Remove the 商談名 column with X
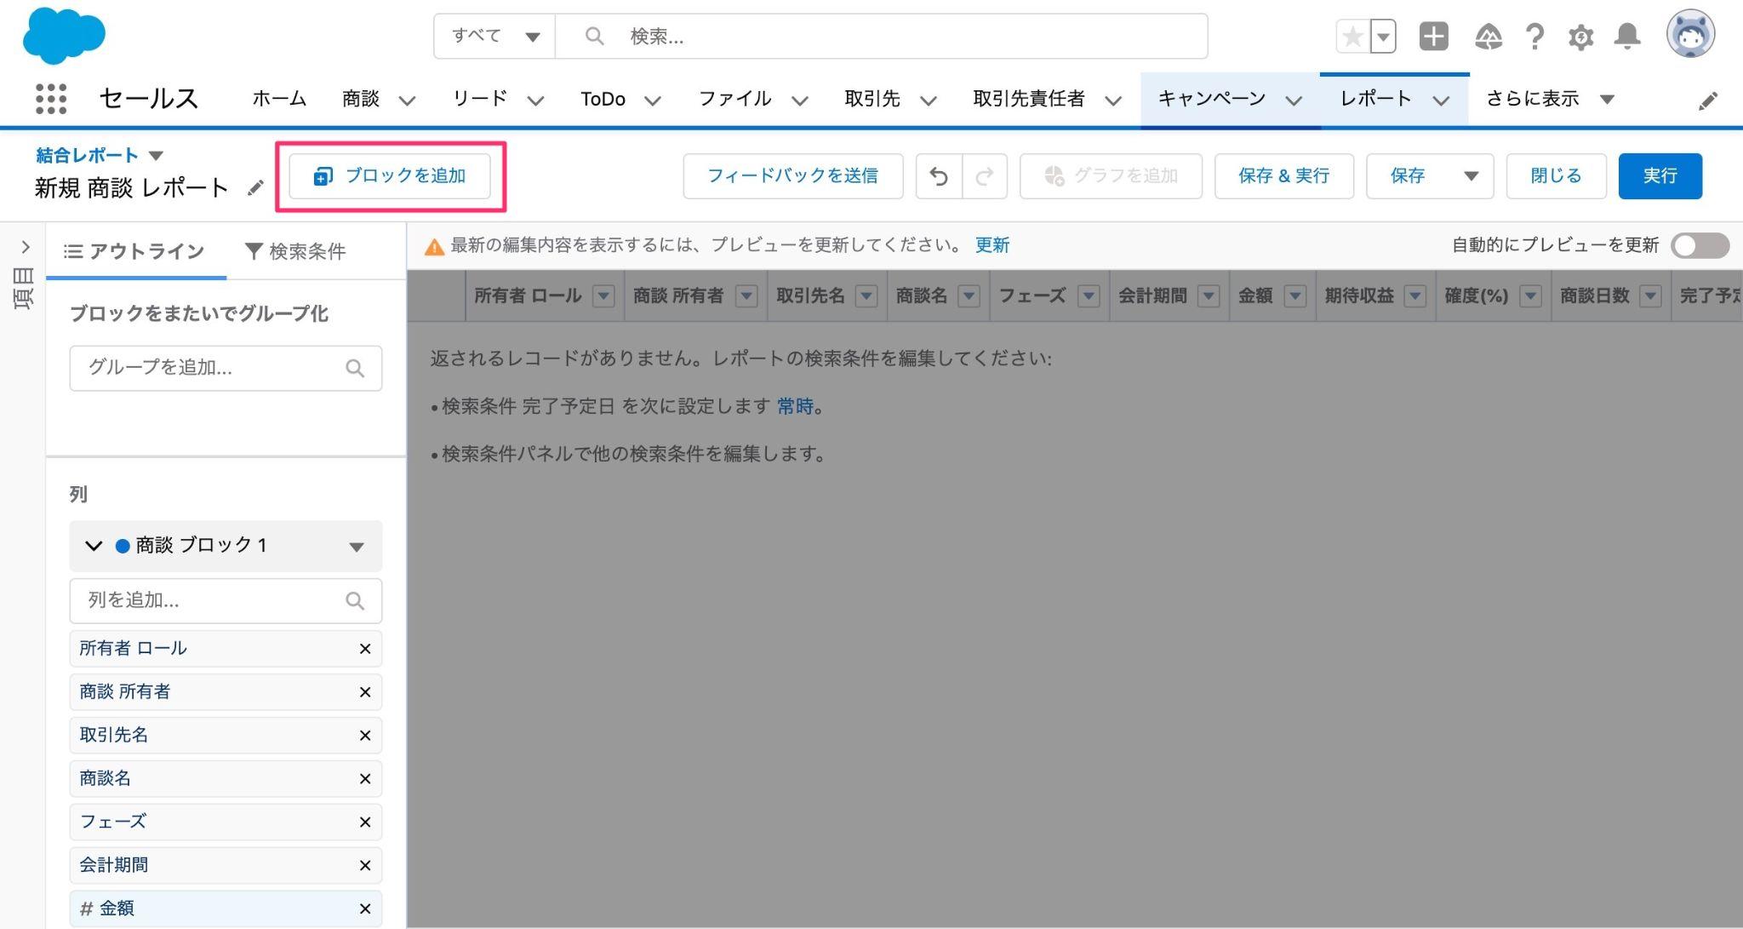Screen dimensions: 1743x929 coord(364,778)
